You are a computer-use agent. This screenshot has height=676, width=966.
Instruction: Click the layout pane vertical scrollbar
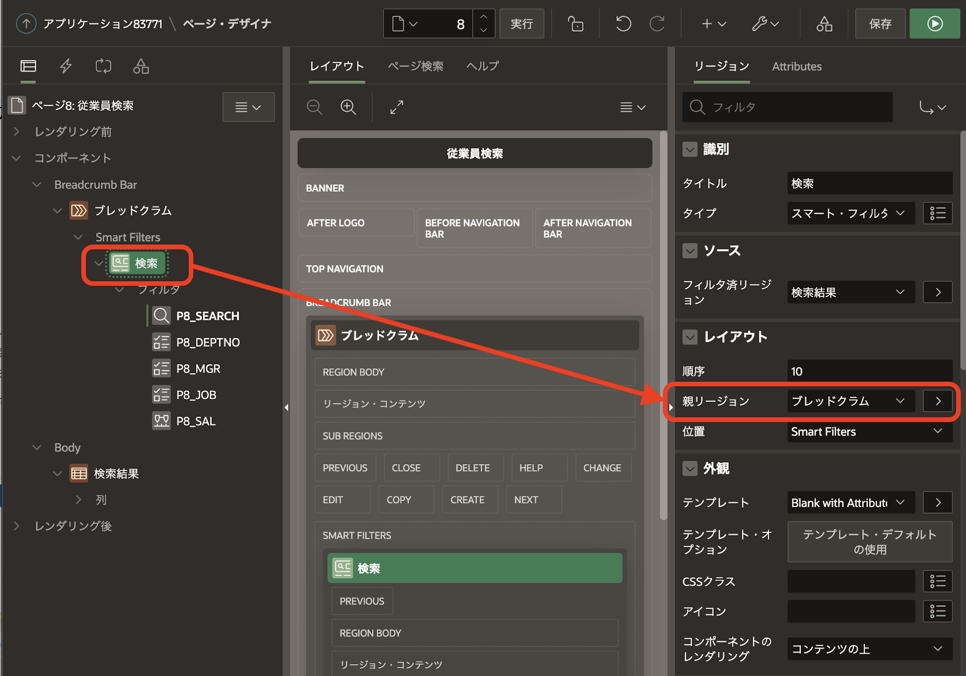point(663,325)
